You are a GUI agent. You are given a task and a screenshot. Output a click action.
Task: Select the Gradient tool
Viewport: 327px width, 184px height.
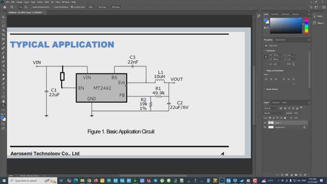coord(4,70)
